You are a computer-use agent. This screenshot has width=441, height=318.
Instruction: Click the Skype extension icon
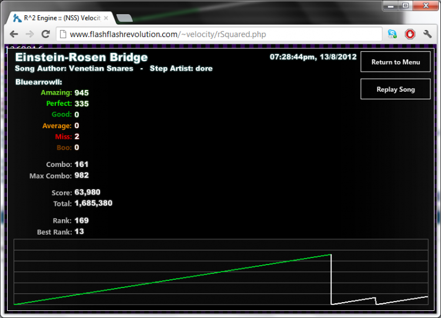(392, 34)
